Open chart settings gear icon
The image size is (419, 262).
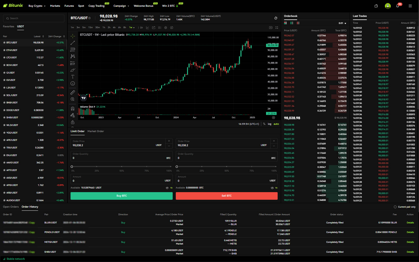[166, 28]
